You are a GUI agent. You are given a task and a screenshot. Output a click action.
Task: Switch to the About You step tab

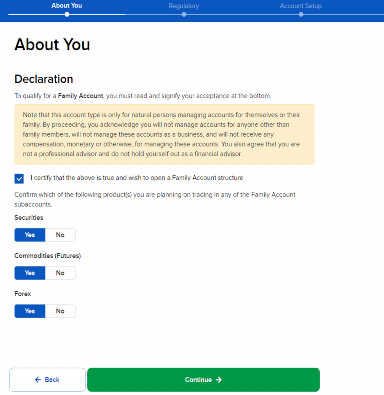[67, 6]
